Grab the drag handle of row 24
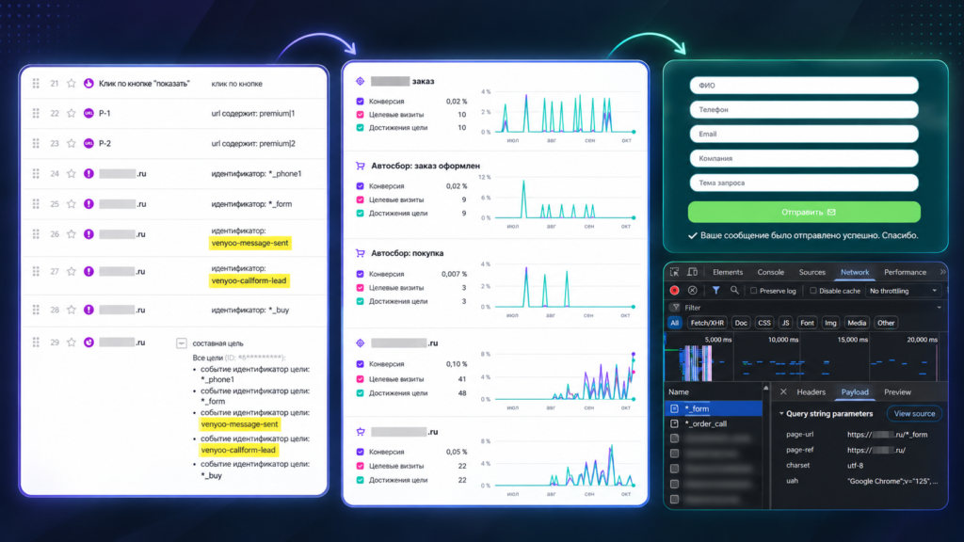This screenshot has width=964, height=542. [36, 174]
